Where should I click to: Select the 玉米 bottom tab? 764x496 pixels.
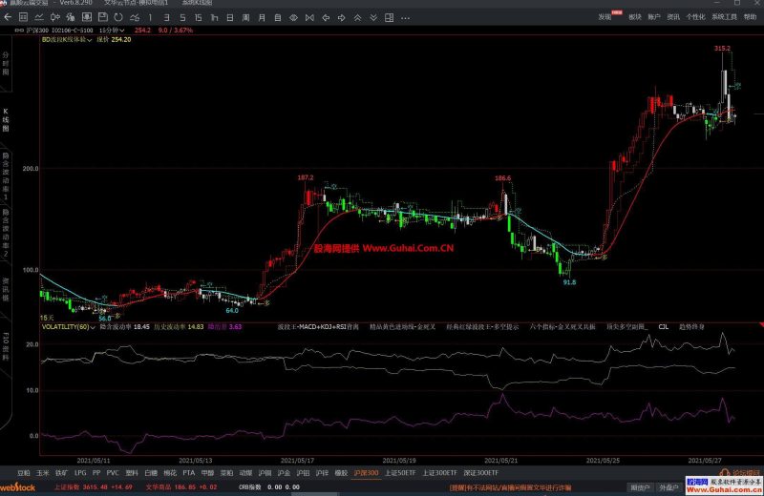[x=42, y=473]
